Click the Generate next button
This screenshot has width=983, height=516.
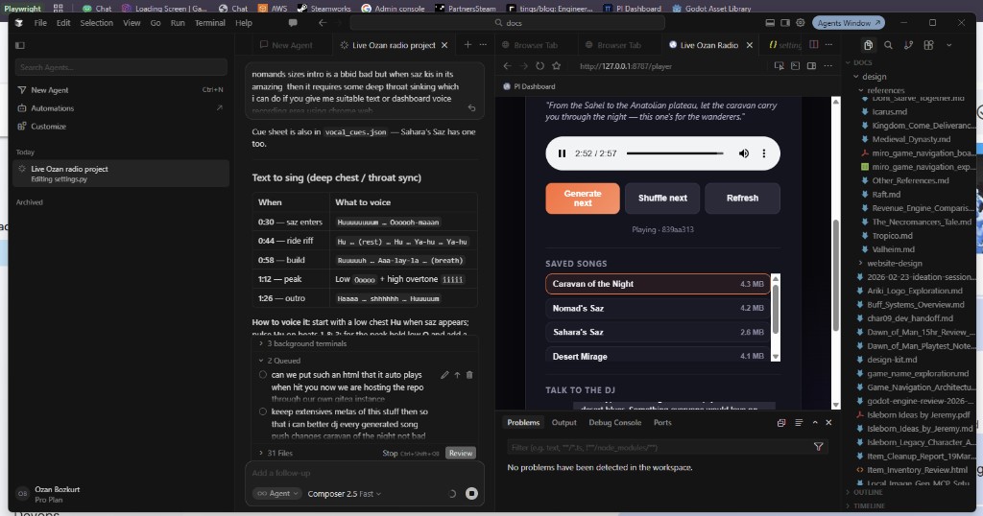583,198
